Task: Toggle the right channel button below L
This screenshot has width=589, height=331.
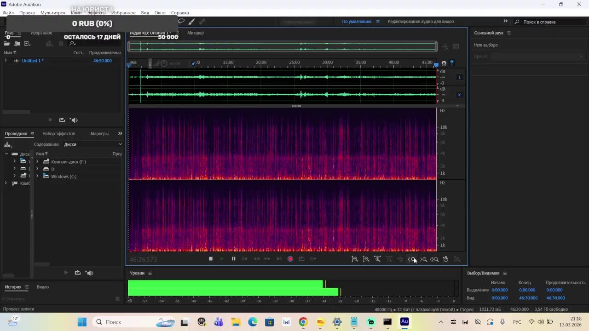Action: [460, 95]
